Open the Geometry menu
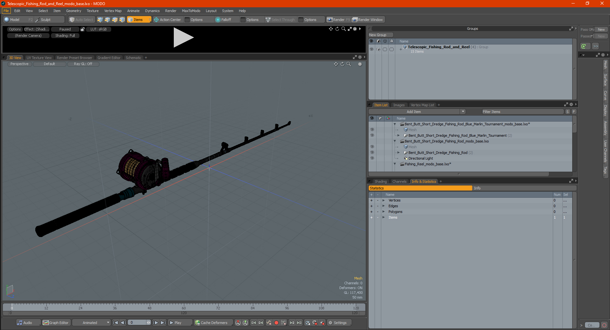The width and height of the screenshot is (610, 330). (73, 11)
